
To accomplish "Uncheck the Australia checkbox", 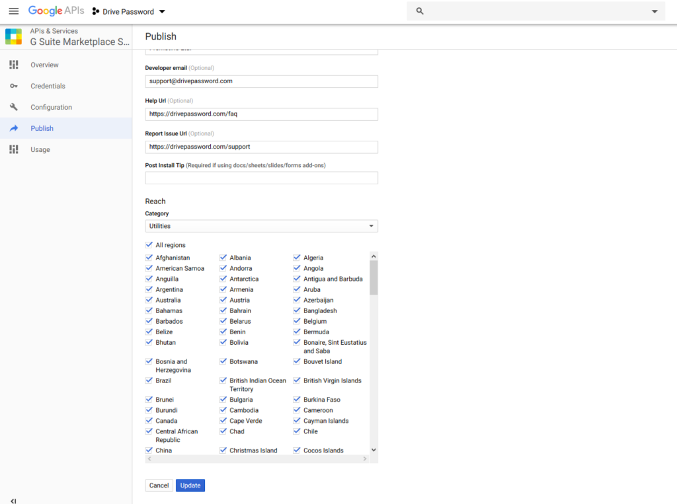I will pos(149,300).
